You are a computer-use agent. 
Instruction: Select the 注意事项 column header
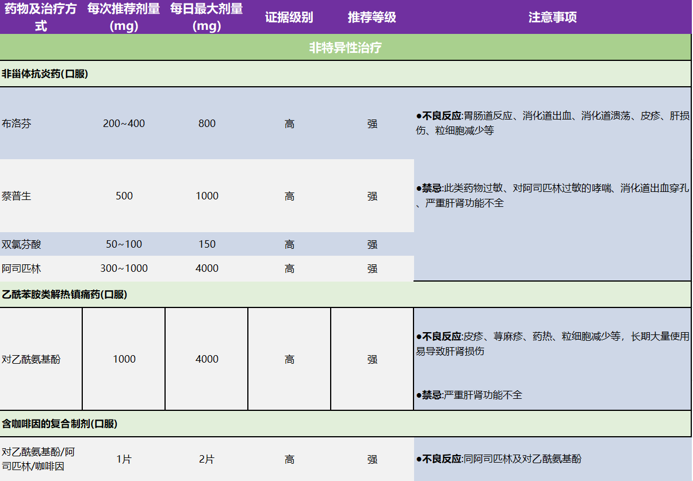click(552, 17)
